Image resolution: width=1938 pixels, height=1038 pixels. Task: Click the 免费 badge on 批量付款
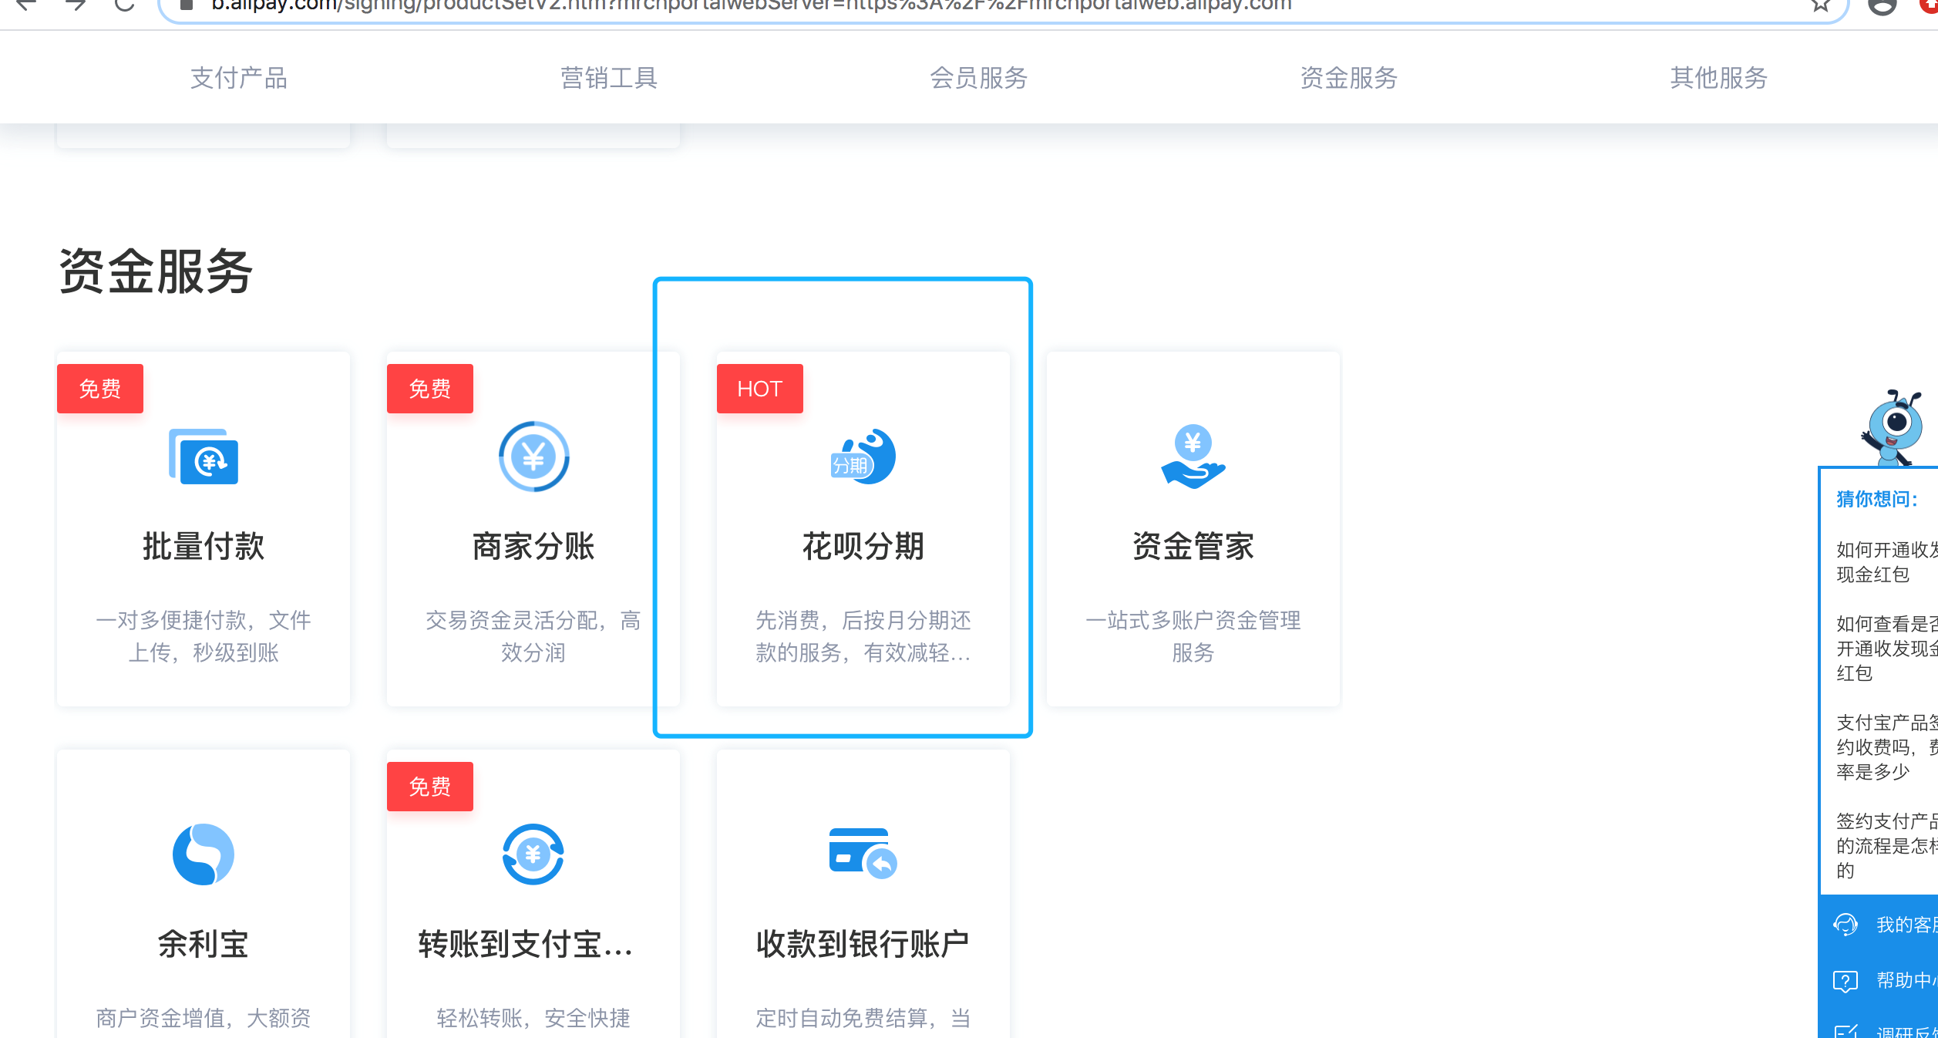100,389
